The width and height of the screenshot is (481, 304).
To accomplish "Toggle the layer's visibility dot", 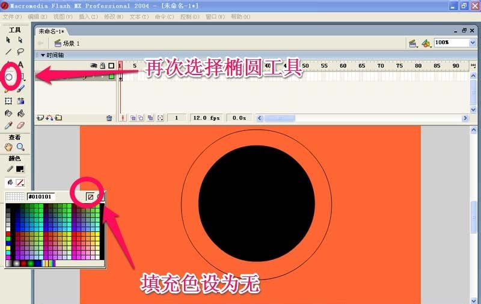I will coord(94,77).
